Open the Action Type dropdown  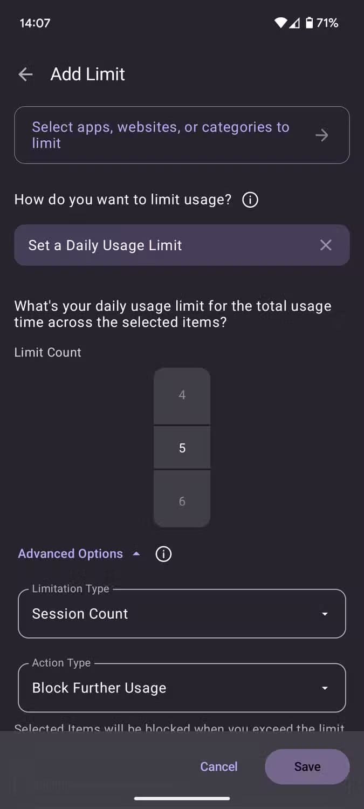pyautogui.click(x=181, y=688)
